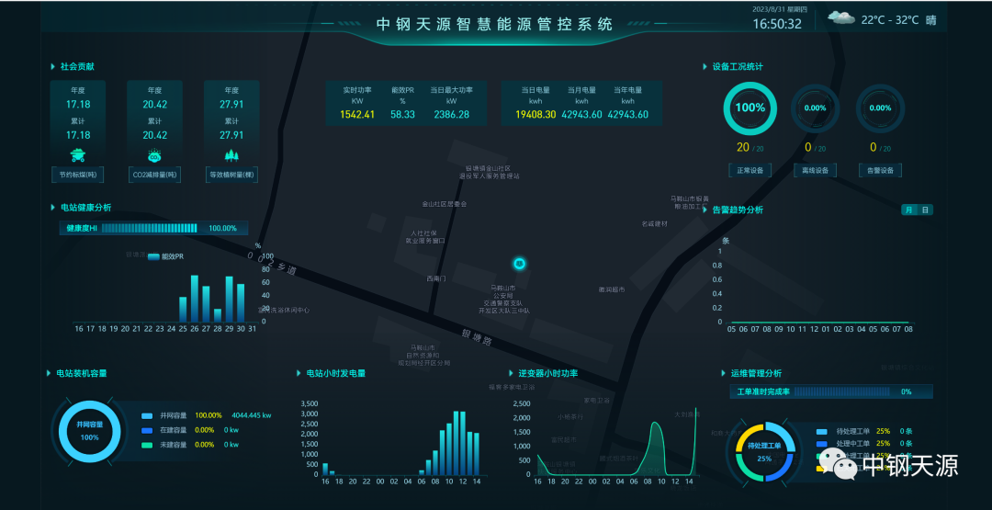Viewport: 992px width, 510px height.
Task: Toggle the 待处理工单 legend swatch
Action: point(821,431)
